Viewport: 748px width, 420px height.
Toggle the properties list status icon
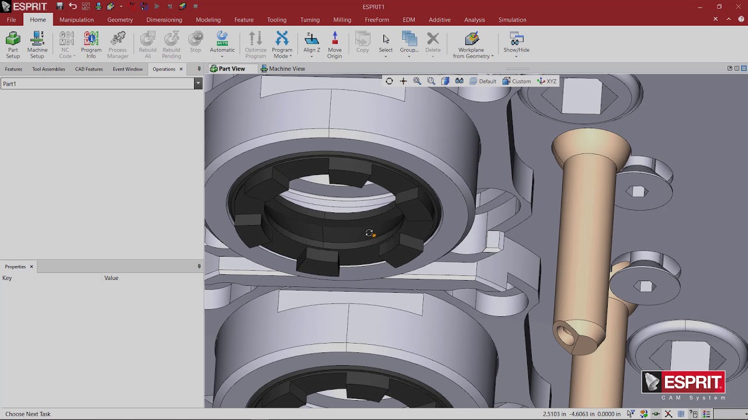coord(706,414)
